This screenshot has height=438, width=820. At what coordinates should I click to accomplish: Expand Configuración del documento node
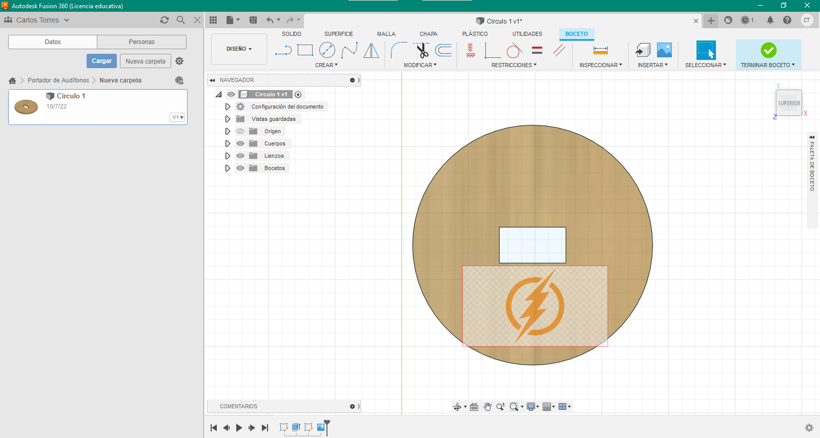[x=228, y=107]
